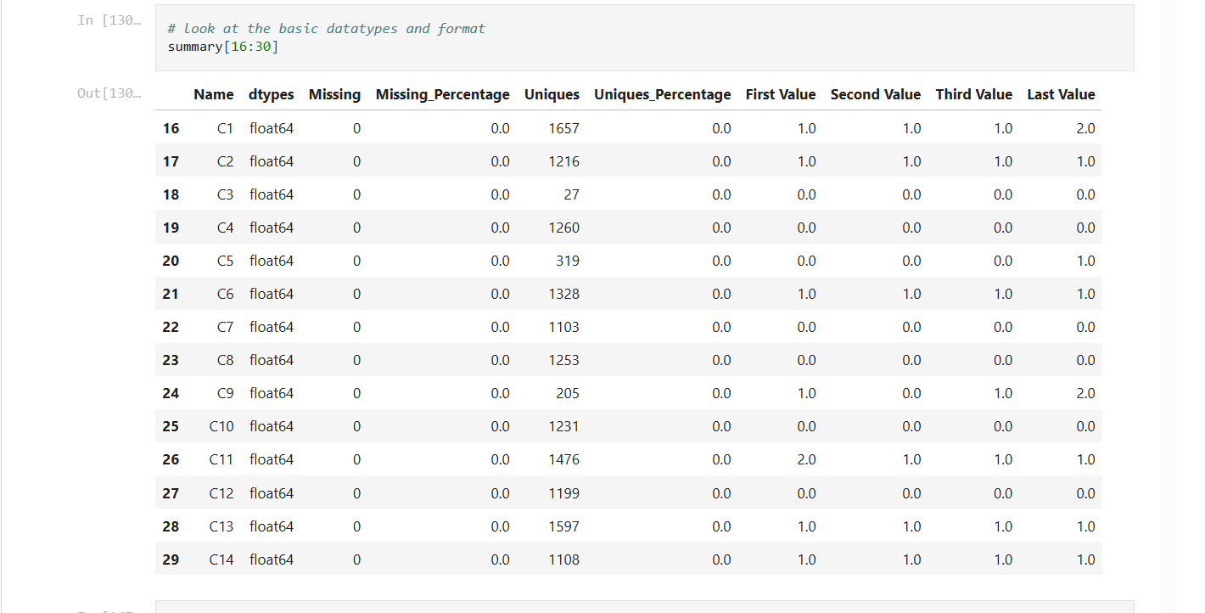This screenshot has width=1205, height=613.
Task: Click the C7 name cell
Action: pyautogui.click(x=225, y=327)
